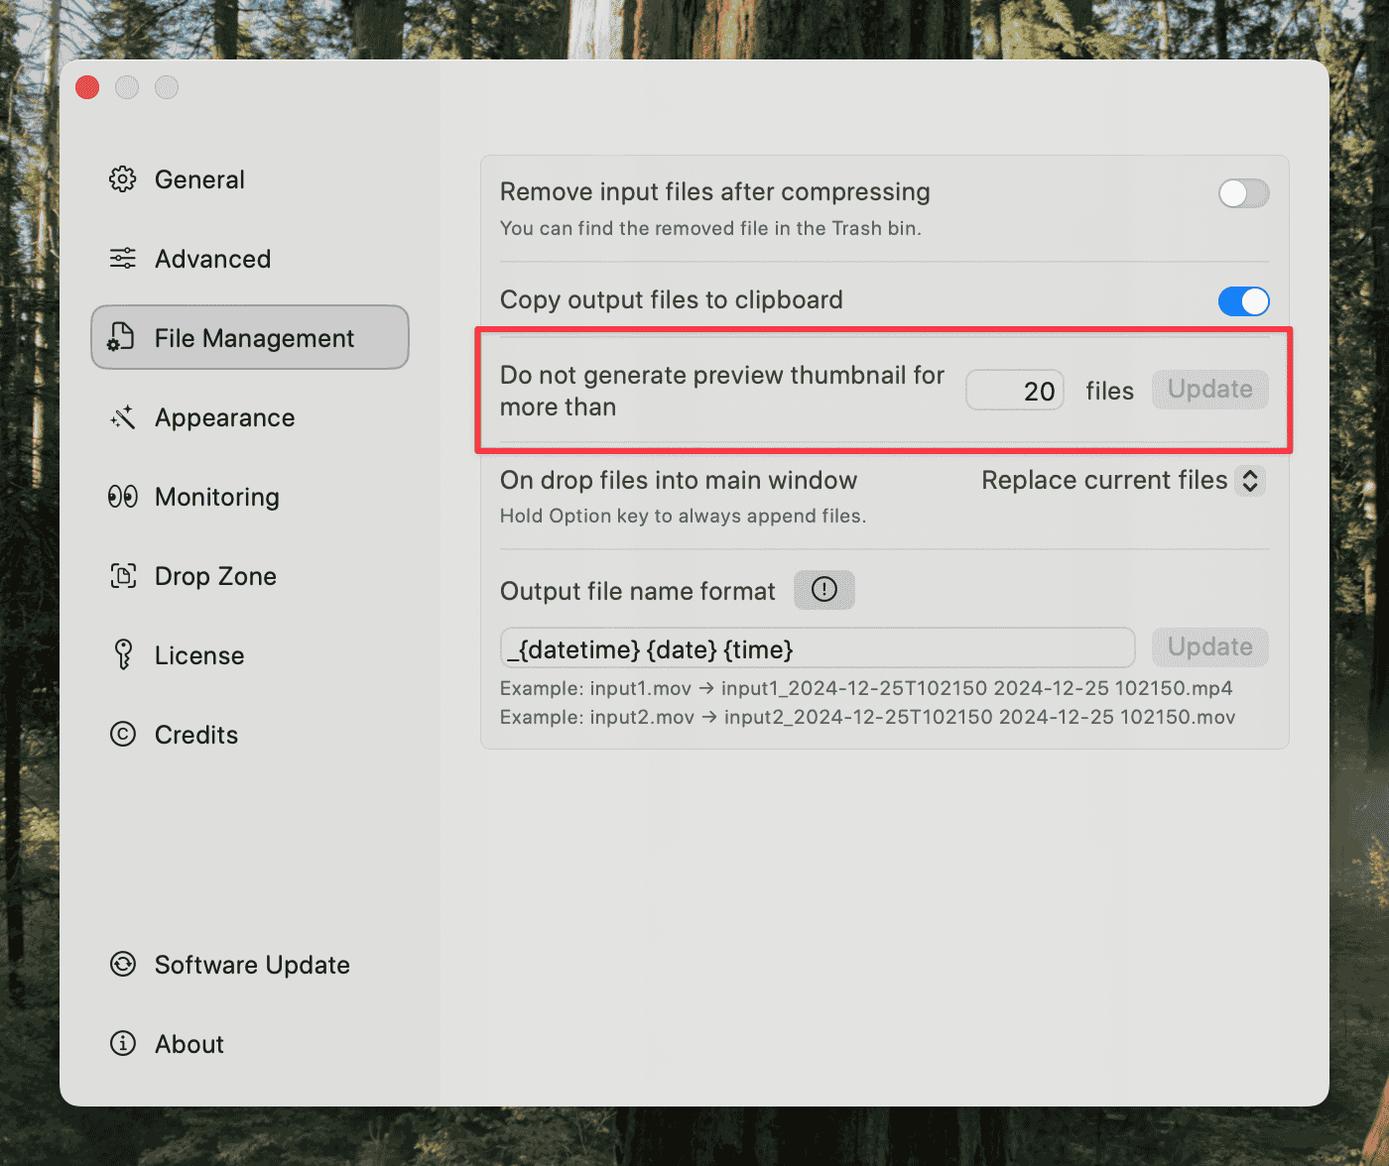Select the File Management tab
This screenshot has width=1389, height=1166.
(x=250, y=338)
